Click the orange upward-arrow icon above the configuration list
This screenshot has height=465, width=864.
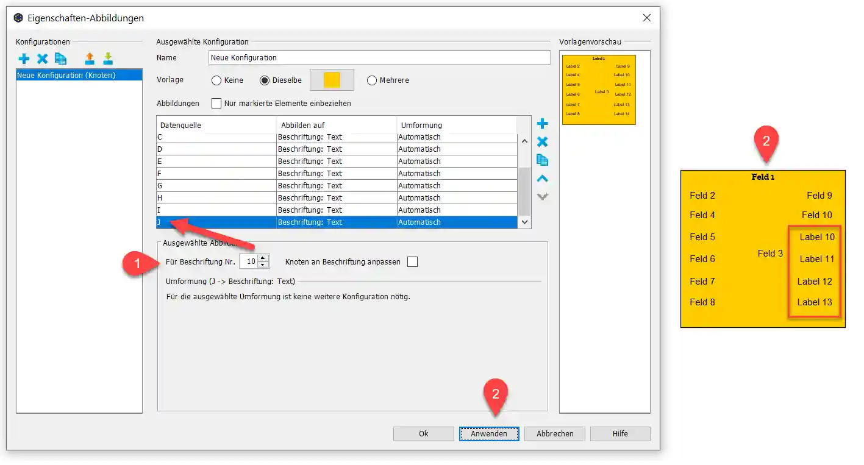click(x=90, y=59)
